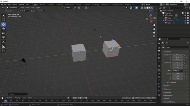The image size is (190, 106).
Task: Open the Object properties orange tab
Action: tap(159, 70)
